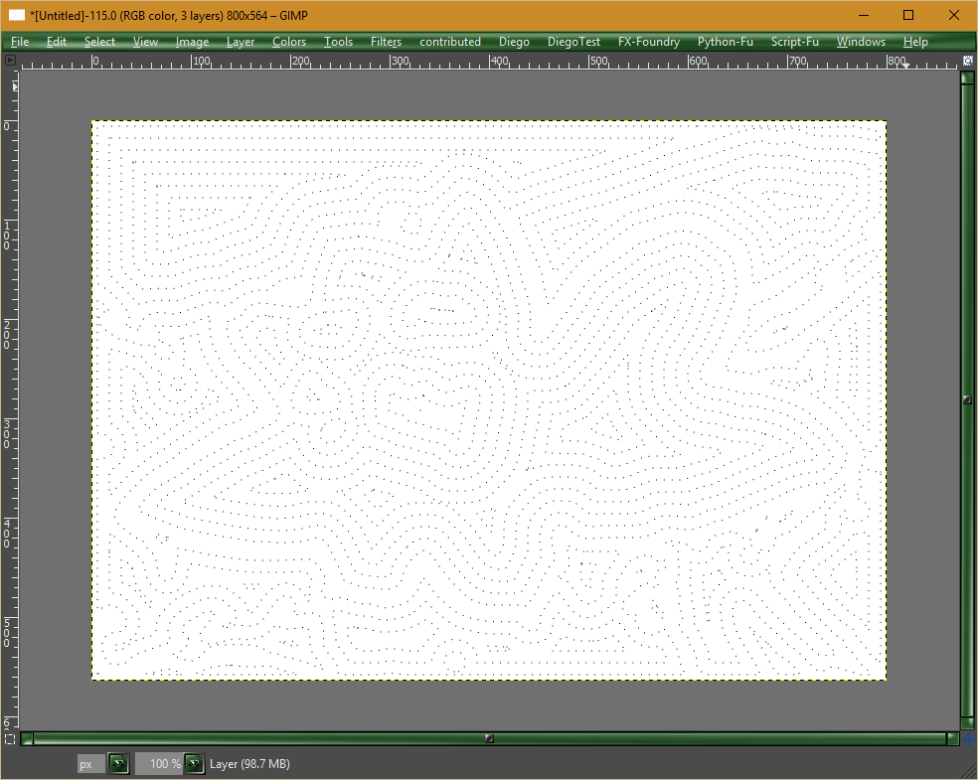Open the contributed menu
The height and width of the screenshot is (780, 978).
pos(450,42)
